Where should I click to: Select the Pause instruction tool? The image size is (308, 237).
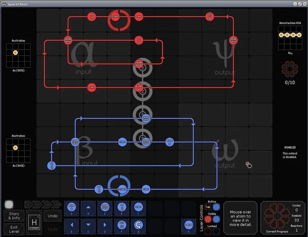[188, 225]
